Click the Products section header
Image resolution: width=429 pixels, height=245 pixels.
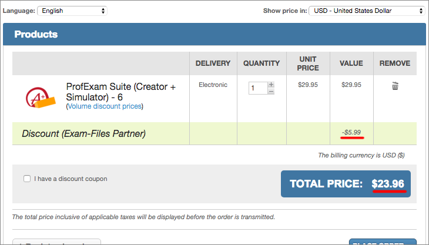[36, 35]
